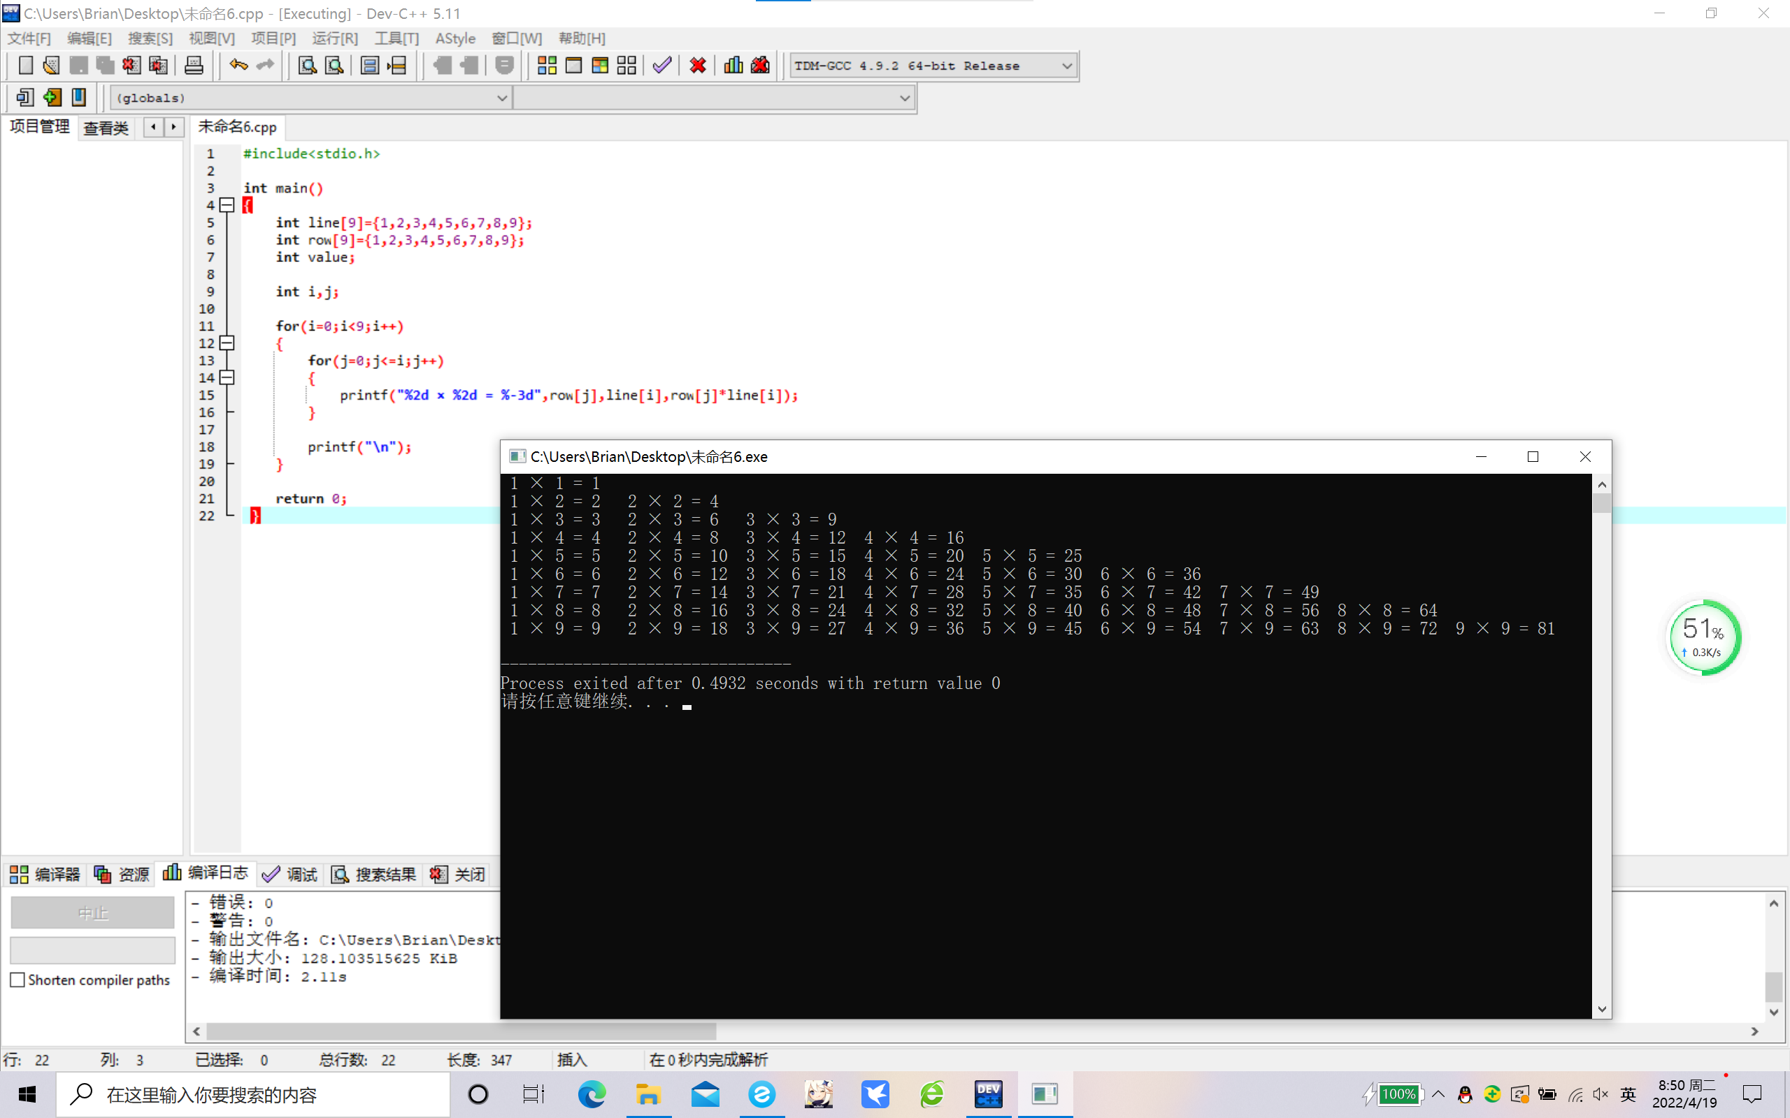
Task: Click the Find magnifier toolbar icon
Action: 307,66
